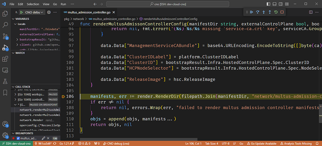
Task: Select the multus_admission_controller.go editor tab
Action: [x=89, y=12]
